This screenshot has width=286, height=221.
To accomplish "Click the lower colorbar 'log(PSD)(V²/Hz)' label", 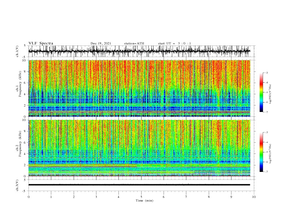I will coord(270,154).
